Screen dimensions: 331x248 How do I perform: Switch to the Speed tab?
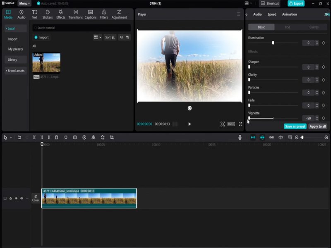point(272,14)
